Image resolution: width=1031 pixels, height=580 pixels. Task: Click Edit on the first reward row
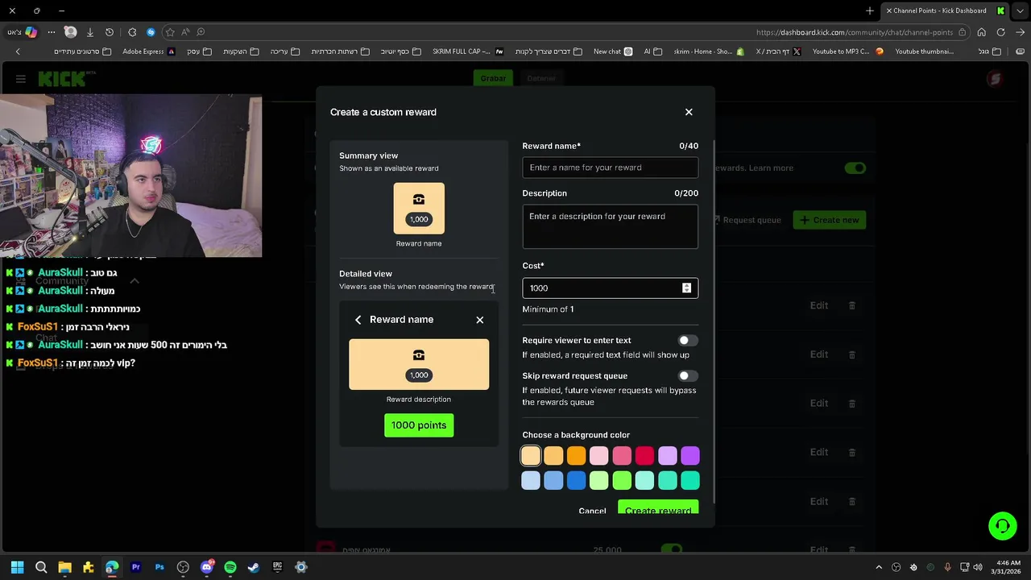click(x=819, y=305)
